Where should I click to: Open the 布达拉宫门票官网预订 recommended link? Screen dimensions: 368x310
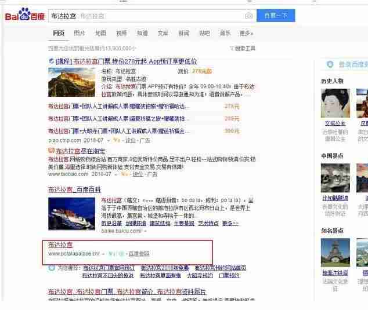[109, 268]
